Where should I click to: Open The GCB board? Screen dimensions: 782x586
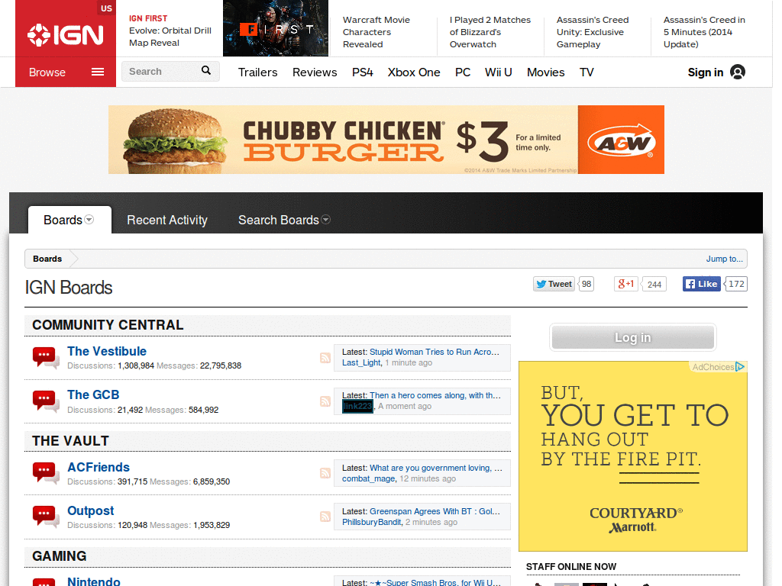coord(93,394)
